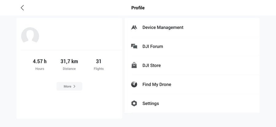
Task: Open the Device Management menu entry
Action: tap(163, 27)
